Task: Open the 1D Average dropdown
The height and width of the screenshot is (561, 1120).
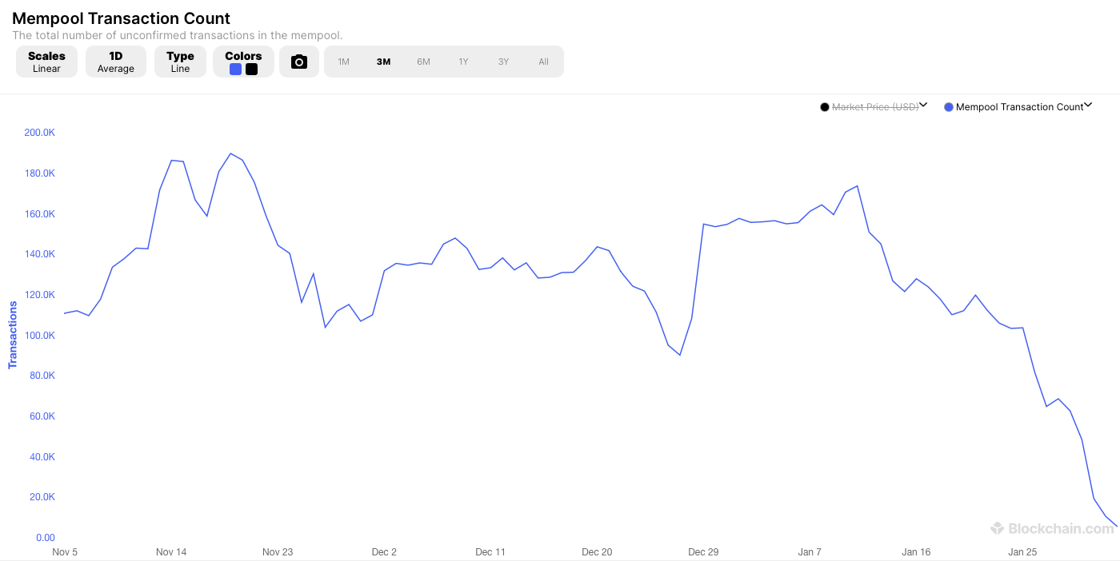Action: 116,62
